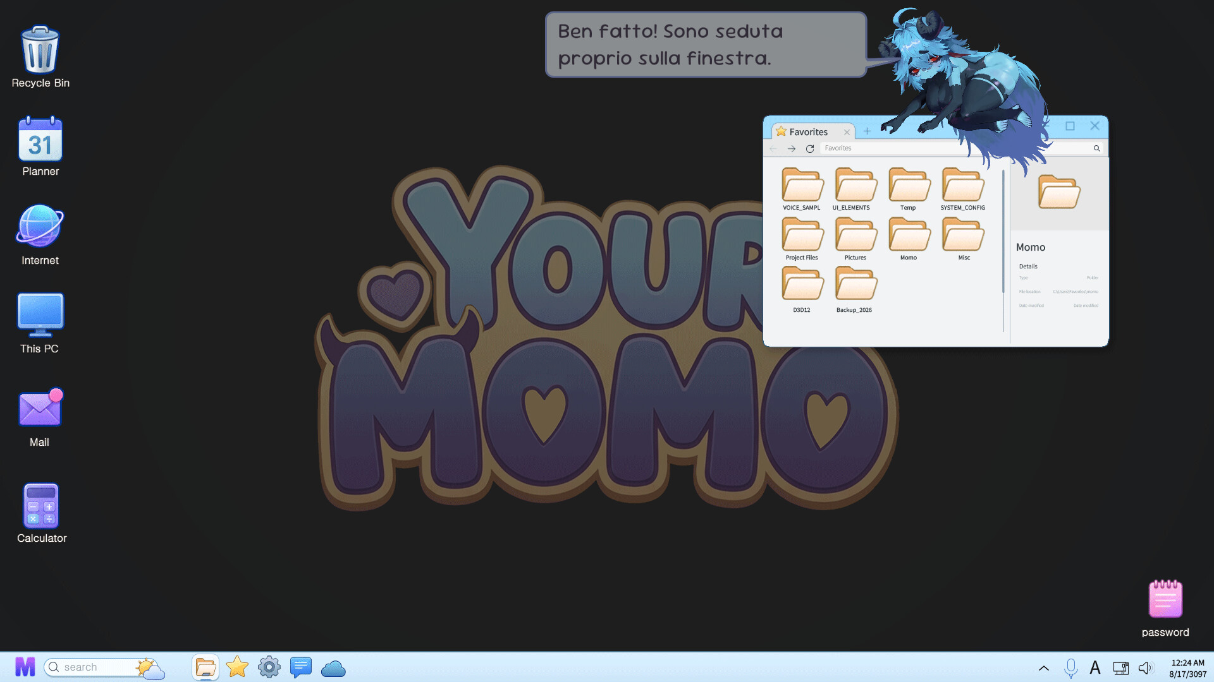Open the Mail envelope icon
The image size is (1214, 682).
click(40, 417)
